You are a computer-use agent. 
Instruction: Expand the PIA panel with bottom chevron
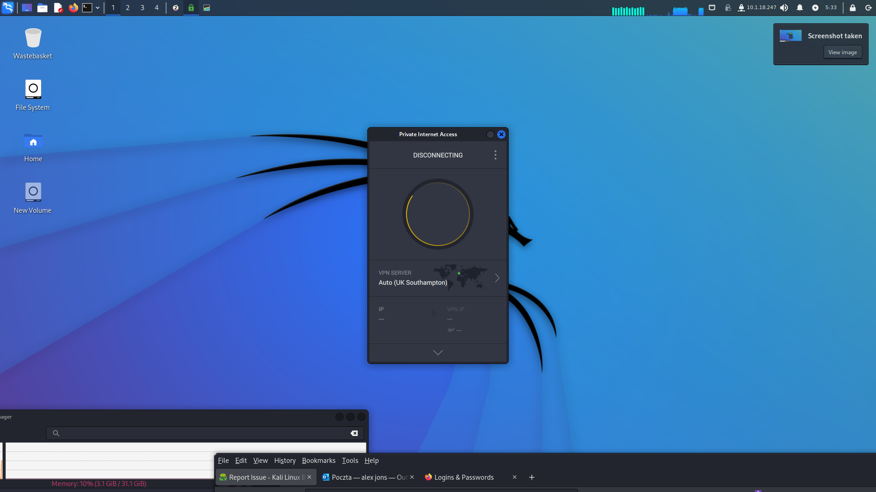(x=438, y=353)
